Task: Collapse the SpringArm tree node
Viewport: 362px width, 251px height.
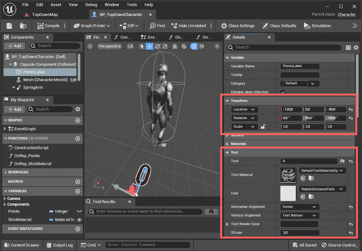Action: pos(14,87)
